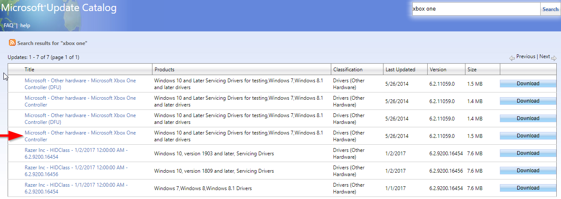Go to the Next results page
Image resolution: width=561 pixels, height=199 pixels.
[544, 56]
